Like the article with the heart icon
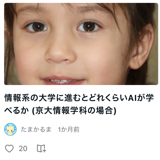 point(9,148)
